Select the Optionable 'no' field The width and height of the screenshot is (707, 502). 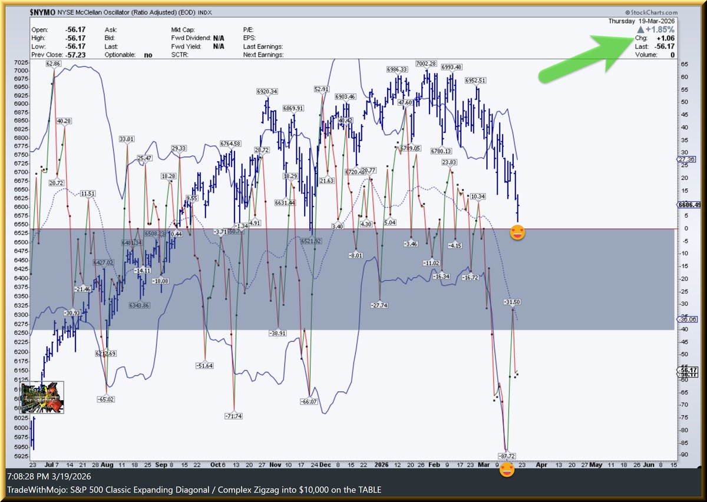(147, 54)
